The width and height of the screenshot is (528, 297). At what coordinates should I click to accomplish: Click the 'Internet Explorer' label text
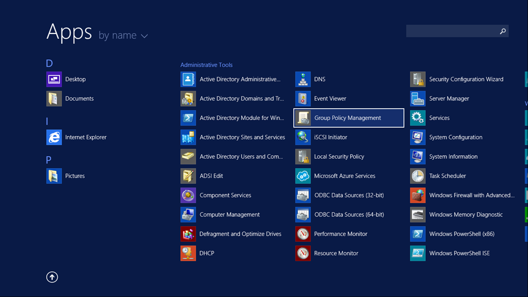[x=86, y=137]
